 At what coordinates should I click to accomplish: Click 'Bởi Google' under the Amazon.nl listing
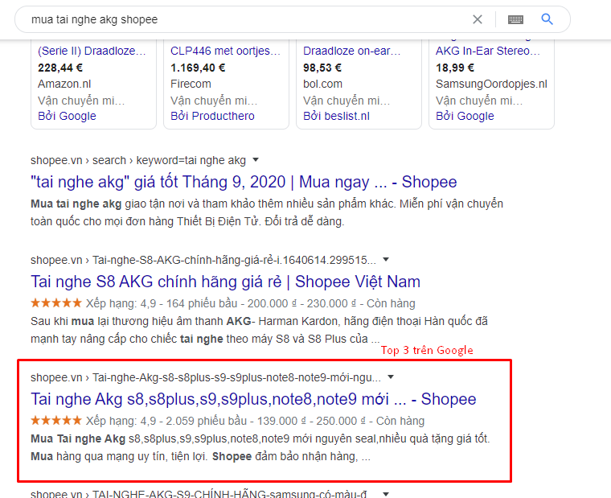67,116
